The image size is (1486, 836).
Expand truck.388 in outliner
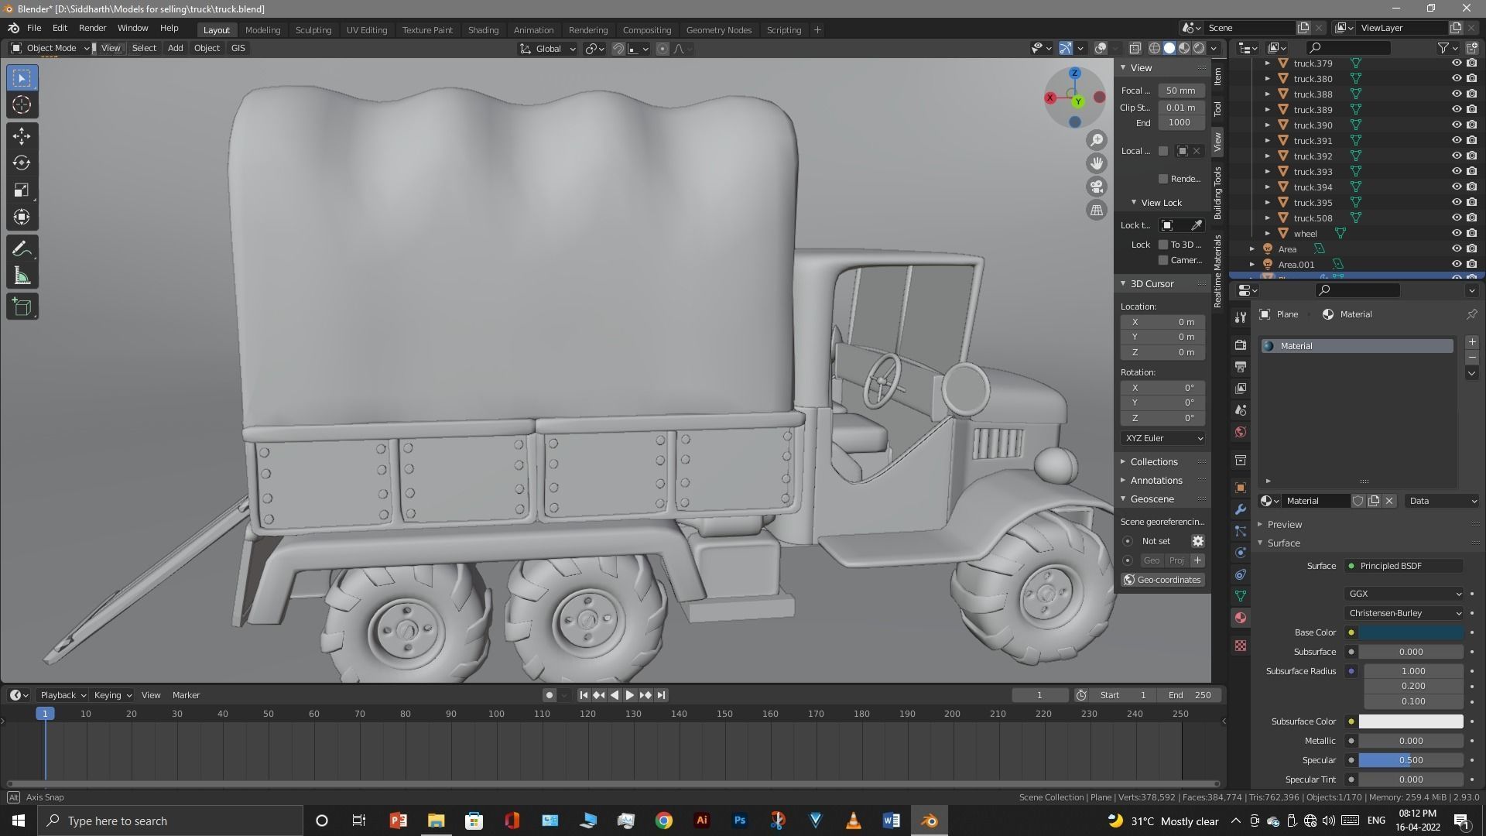[1267, 94]
